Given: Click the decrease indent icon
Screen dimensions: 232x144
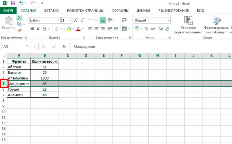Looking at the screenshot, I should tap(110, 29).
